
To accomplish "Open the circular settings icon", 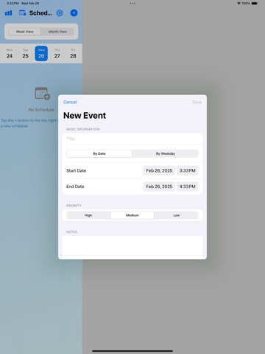I will pyautogui.click(x=60, y=13).
